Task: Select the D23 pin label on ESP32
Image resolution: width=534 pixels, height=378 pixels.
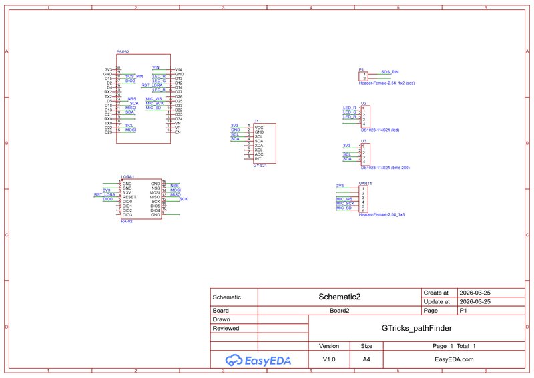Action: (x=108, y=132)
